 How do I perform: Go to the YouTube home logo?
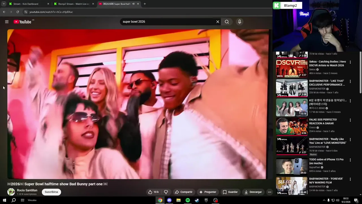point(22,22)
